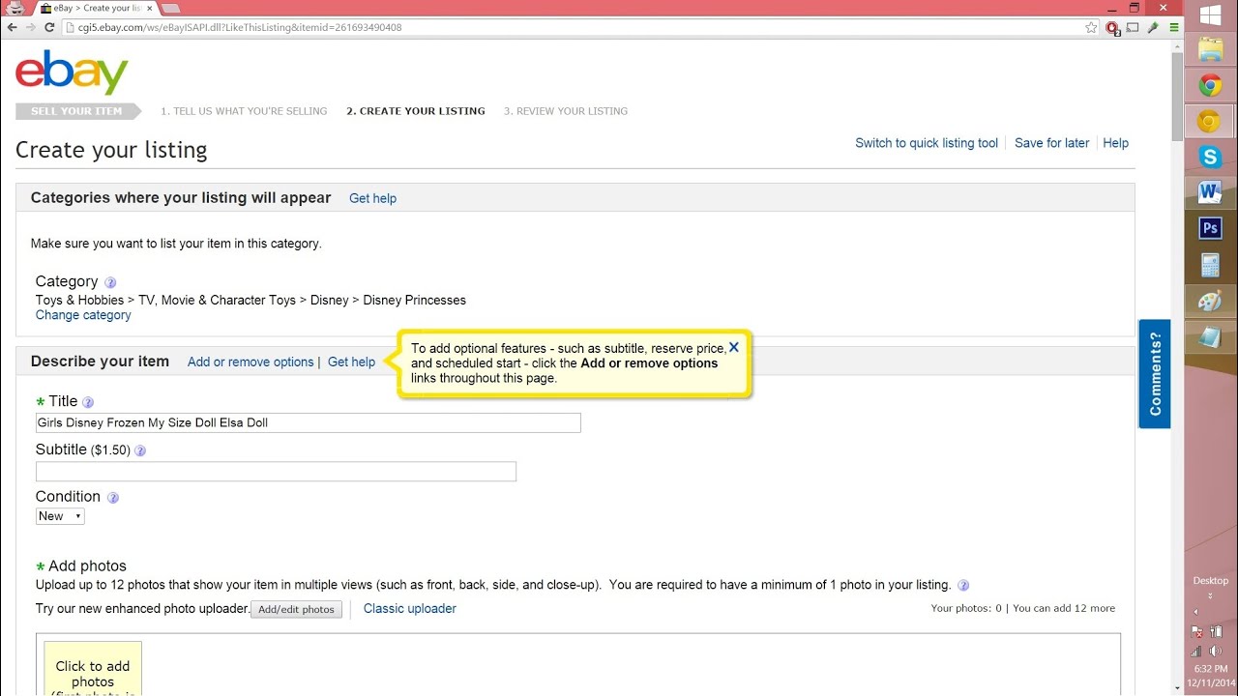
Task: Click the Change category link
Action: [83, 315]
